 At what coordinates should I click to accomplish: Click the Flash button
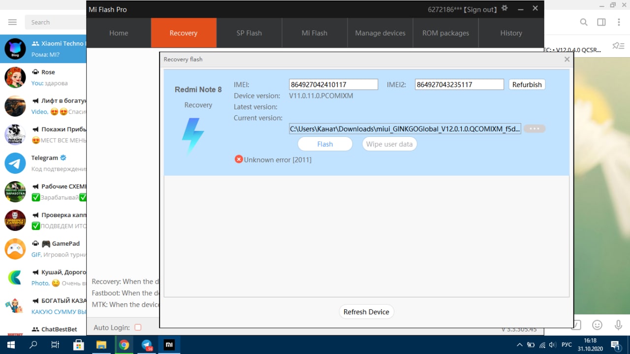click(x=325, y=144)
